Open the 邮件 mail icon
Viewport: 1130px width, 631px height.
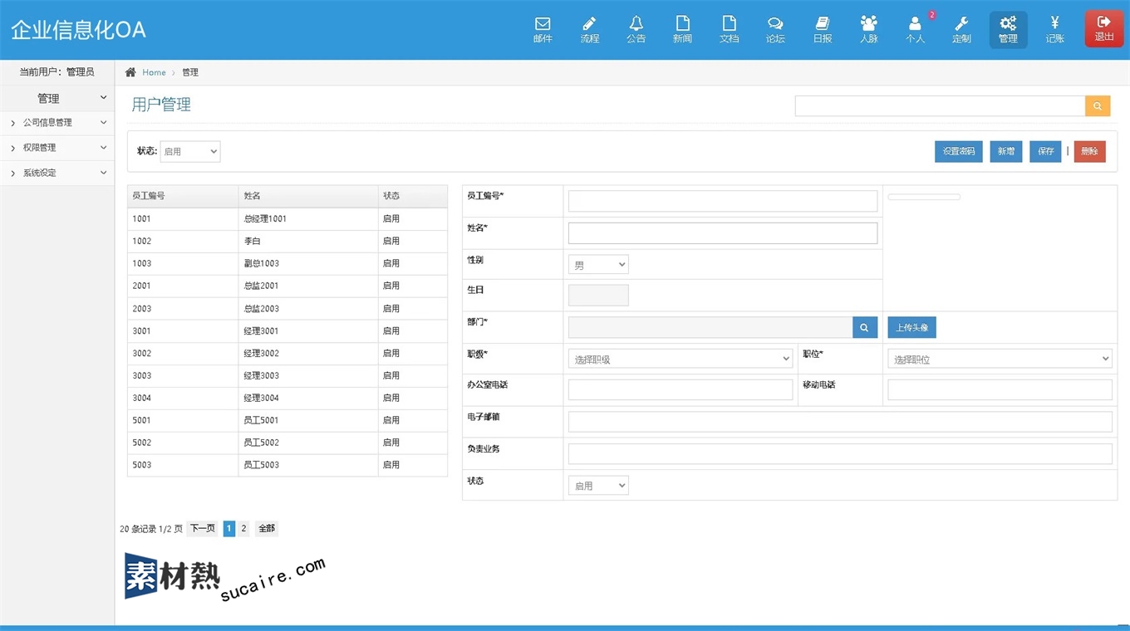pyautogui.click(x=543, y=29)
